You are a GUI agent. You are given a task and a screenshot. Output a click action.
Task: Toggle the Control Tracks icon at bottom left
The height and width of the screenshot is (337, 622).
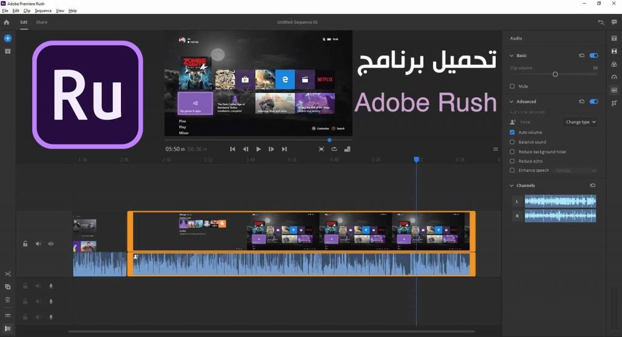7,328
